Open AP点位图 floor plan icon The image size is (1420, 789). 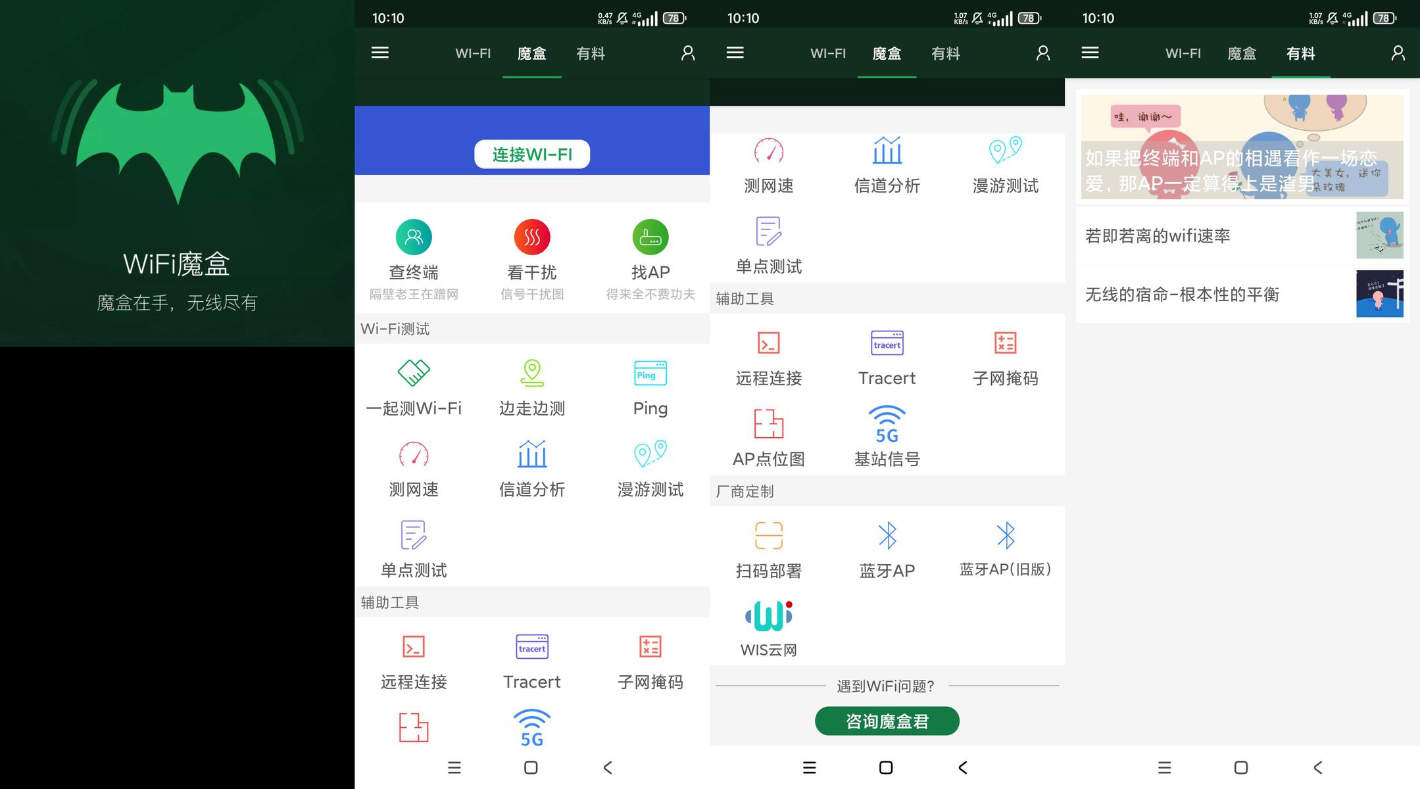pos(768,424)
